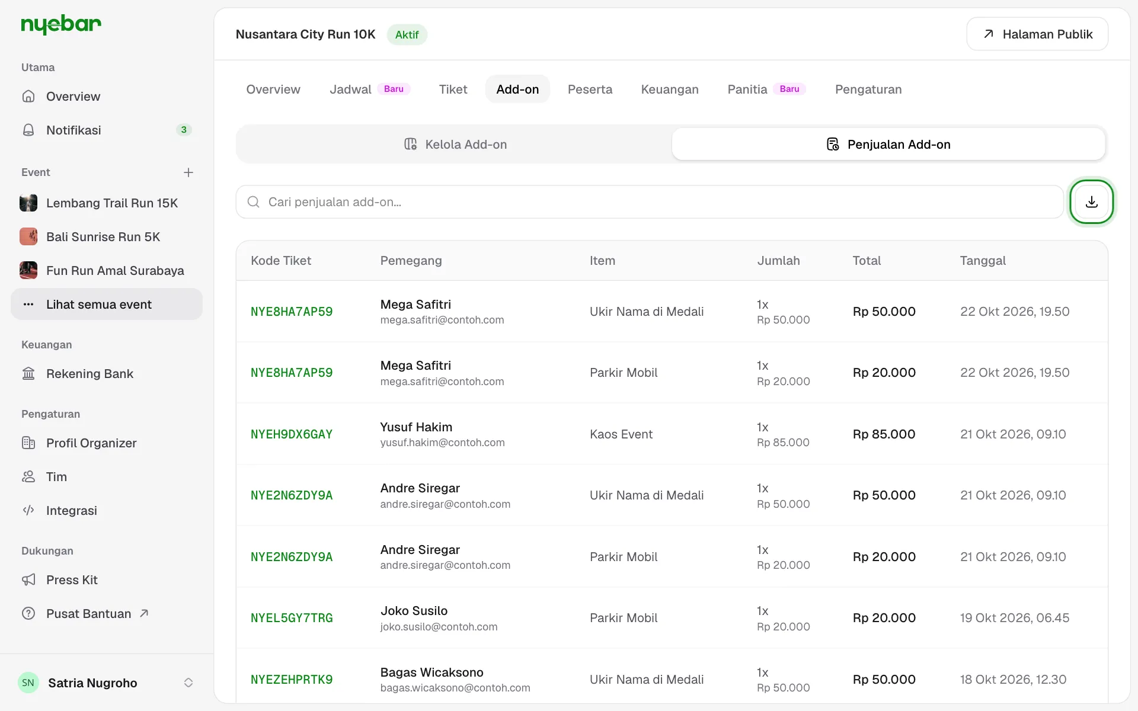Click the Fun Run Amal Surabaya thumbnail
This screenshot has width=1138, height=711.
click(28, 270)
